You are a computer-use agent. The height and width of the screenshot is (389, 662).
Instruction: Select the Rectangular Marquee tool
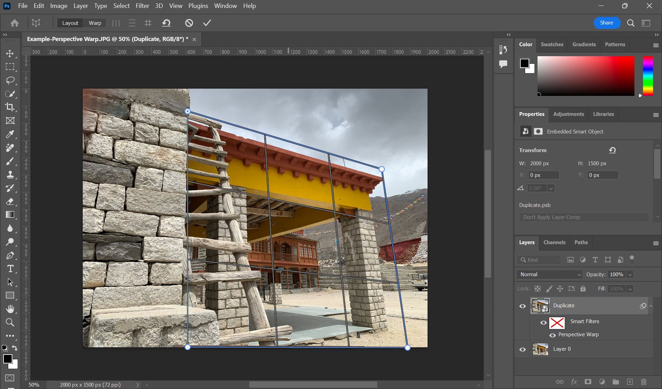(10, 67)
